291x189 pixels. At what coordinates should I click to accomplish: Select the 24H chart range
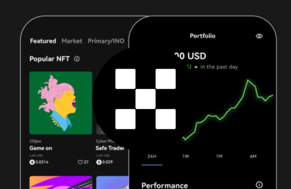click(x=152, y=156)
